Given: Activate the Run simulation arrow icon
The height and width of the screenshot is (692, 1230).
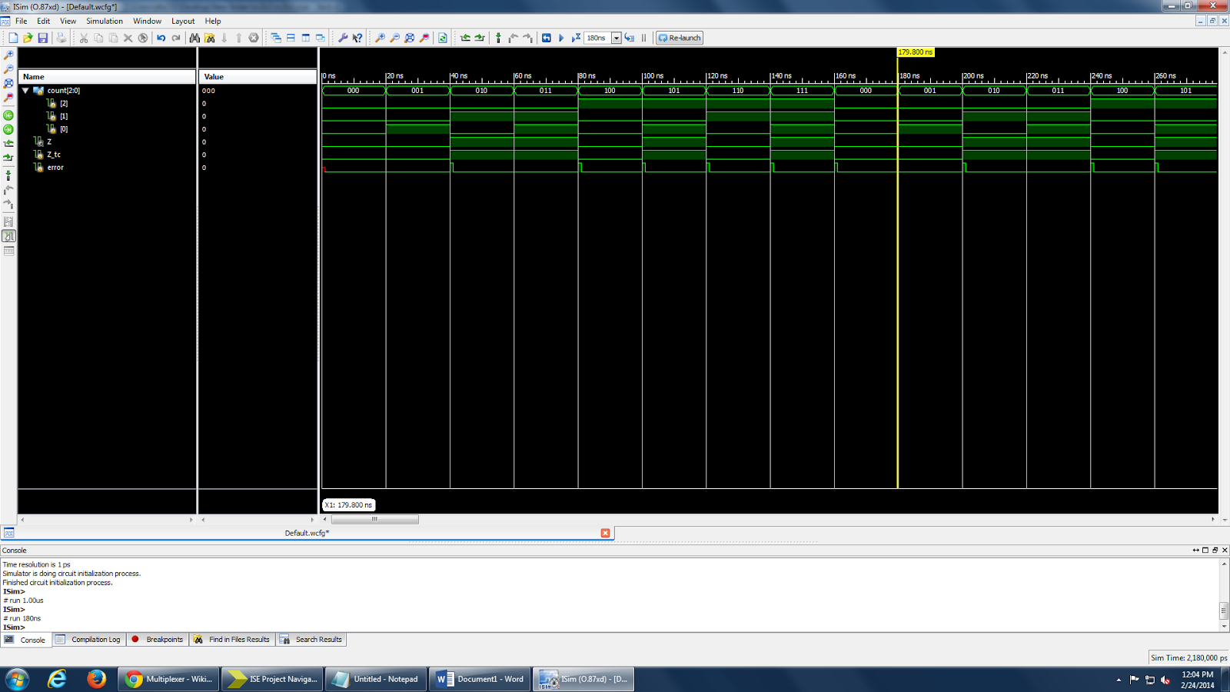Looking at the screenshot, I should [x=562, y=37].
